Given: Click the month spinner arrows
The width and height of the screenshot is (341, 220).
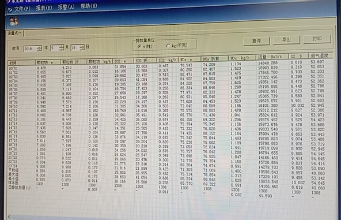Looking at the screenshot, I should [62, 48].
